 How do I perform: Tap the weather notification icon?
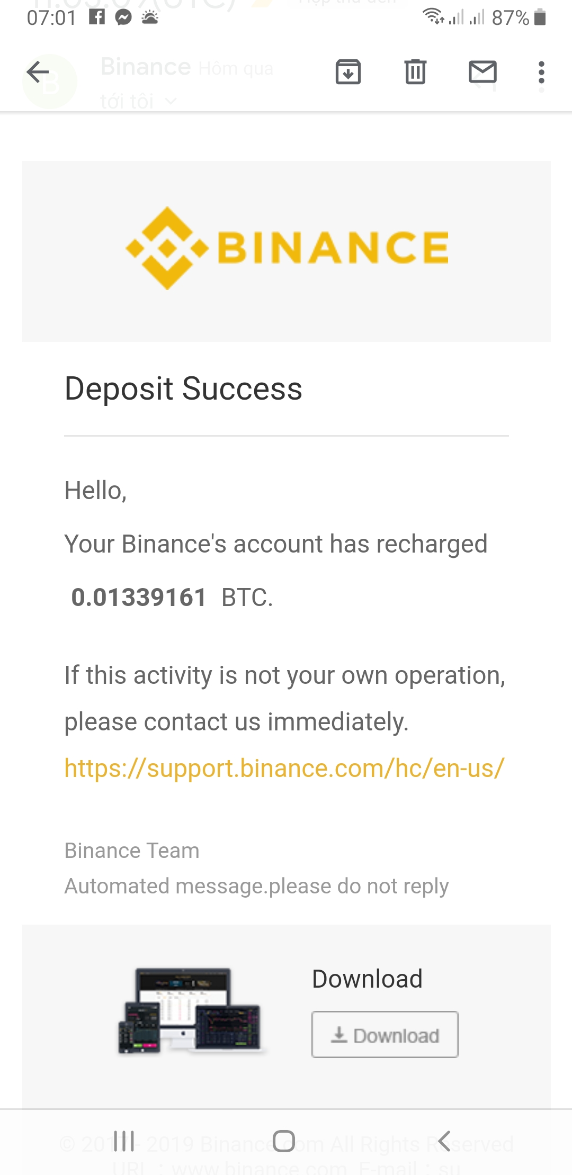[x=150, y=17]
